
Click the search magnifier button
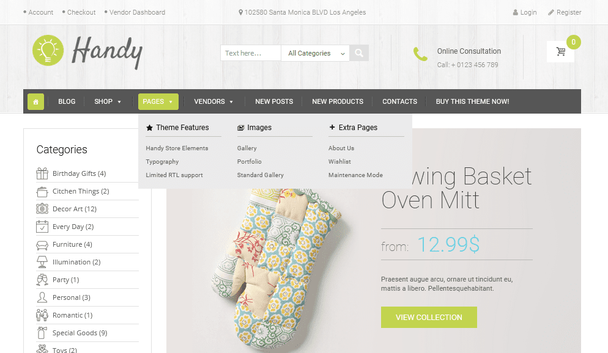359,53
